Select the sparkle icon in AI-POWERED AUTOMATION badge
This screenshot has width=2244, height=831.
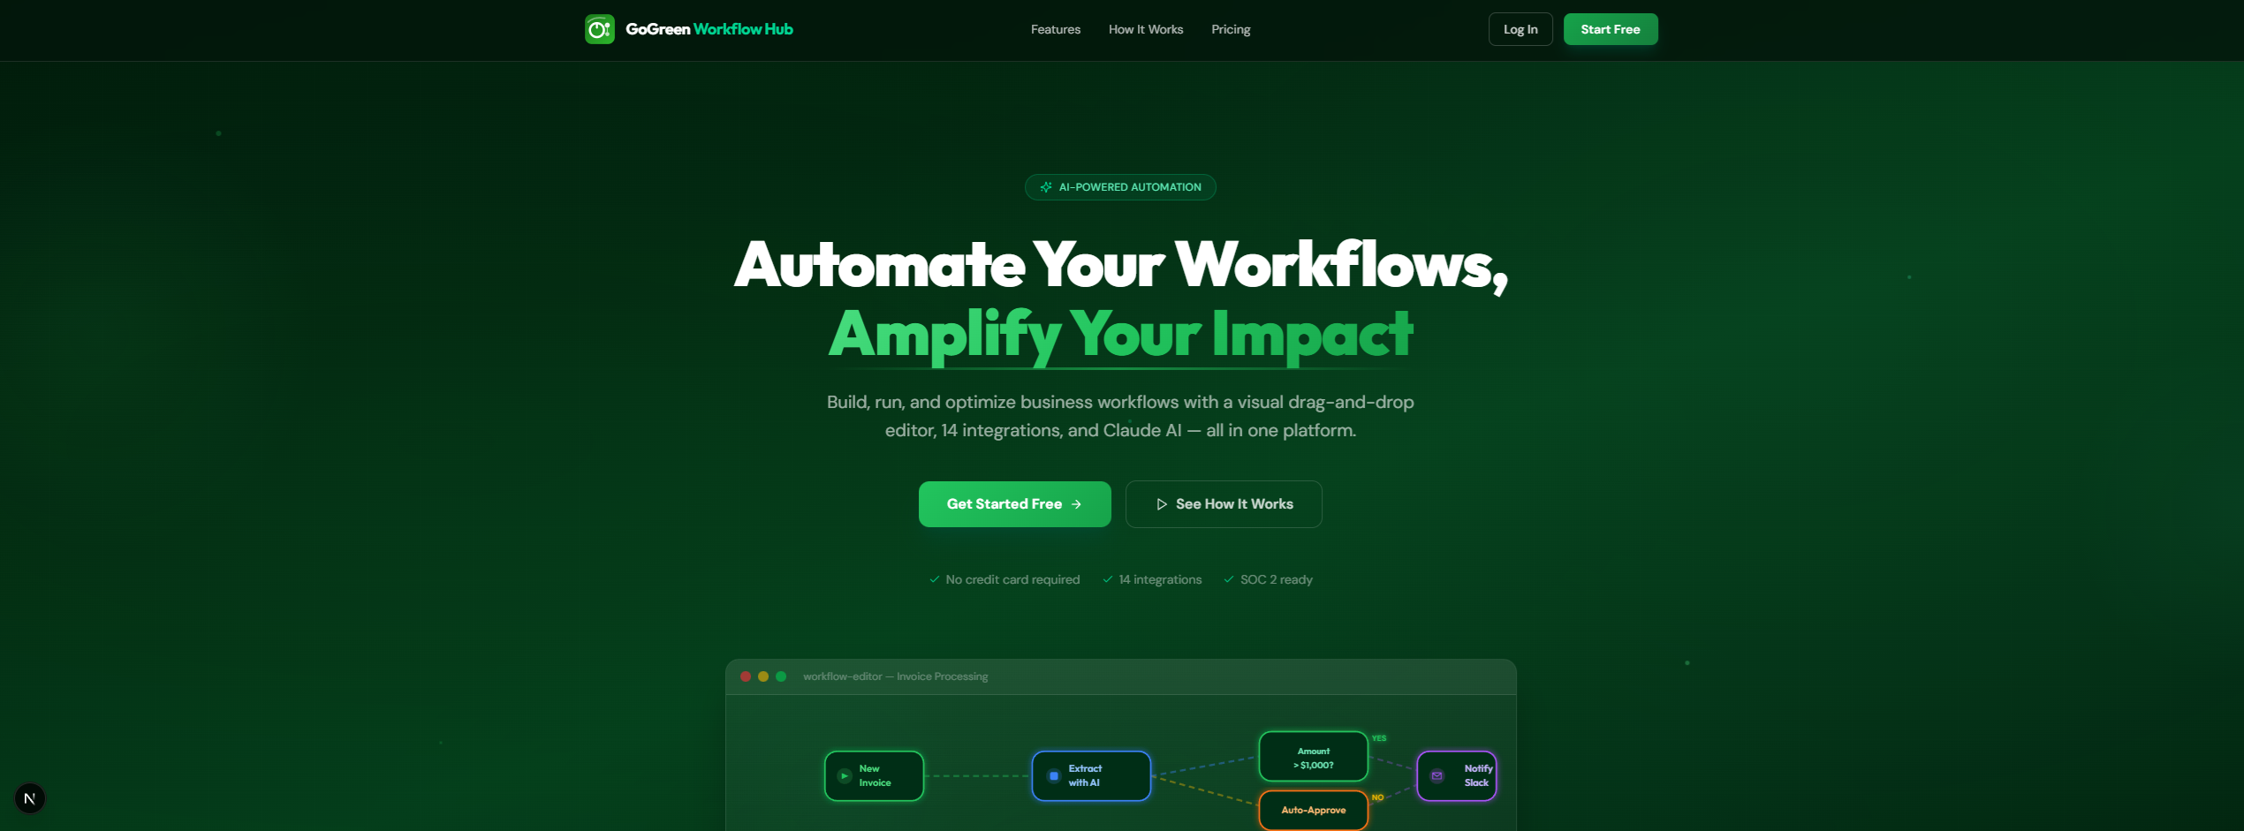tap(1047, 186)
